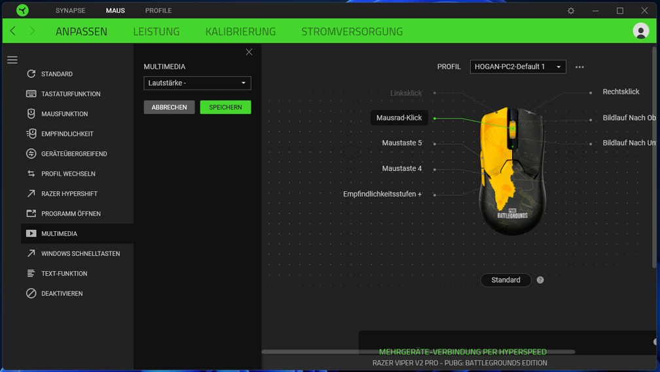
Task: Open Programm Öffnen launch icon
Action: (x=31, y=214)
